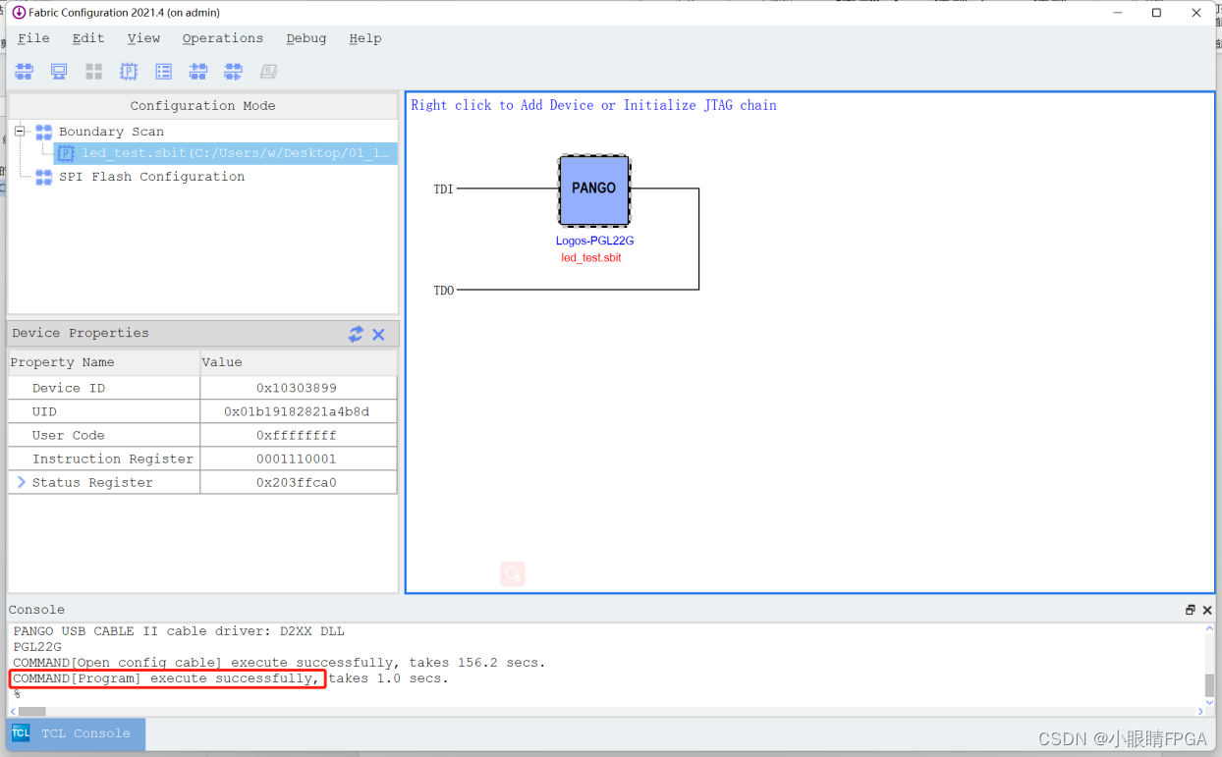Open the Help menu
Image resolution: width=1222 pixels, height=757 pixels.
click(x=364, y=38)
